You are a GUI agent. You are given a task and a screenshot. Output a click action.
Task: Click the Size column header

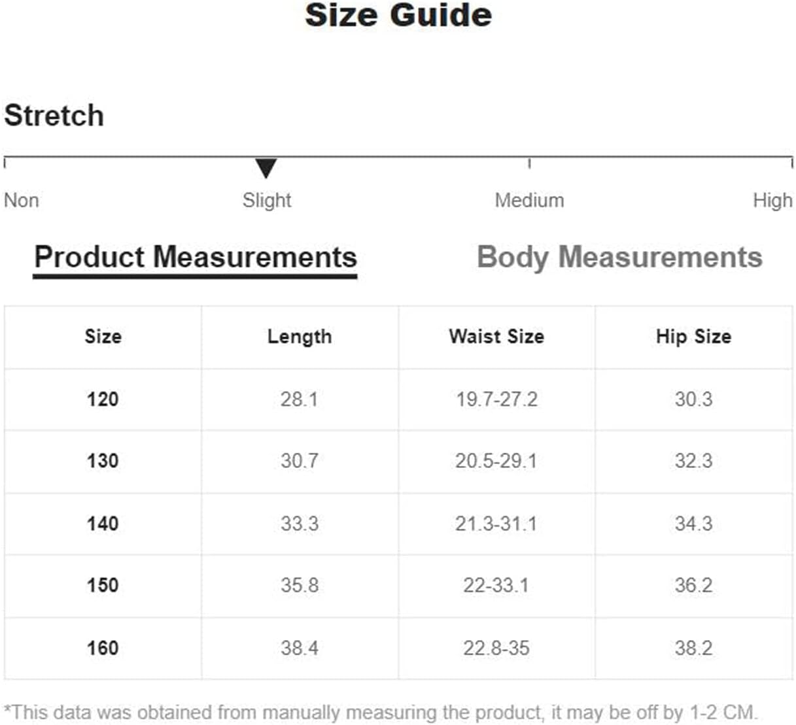pos(103,337)
